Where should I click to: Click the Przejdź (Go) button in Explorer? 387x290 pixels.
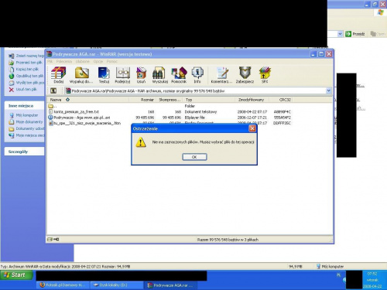pyautogui.click(x=355, y=34)
